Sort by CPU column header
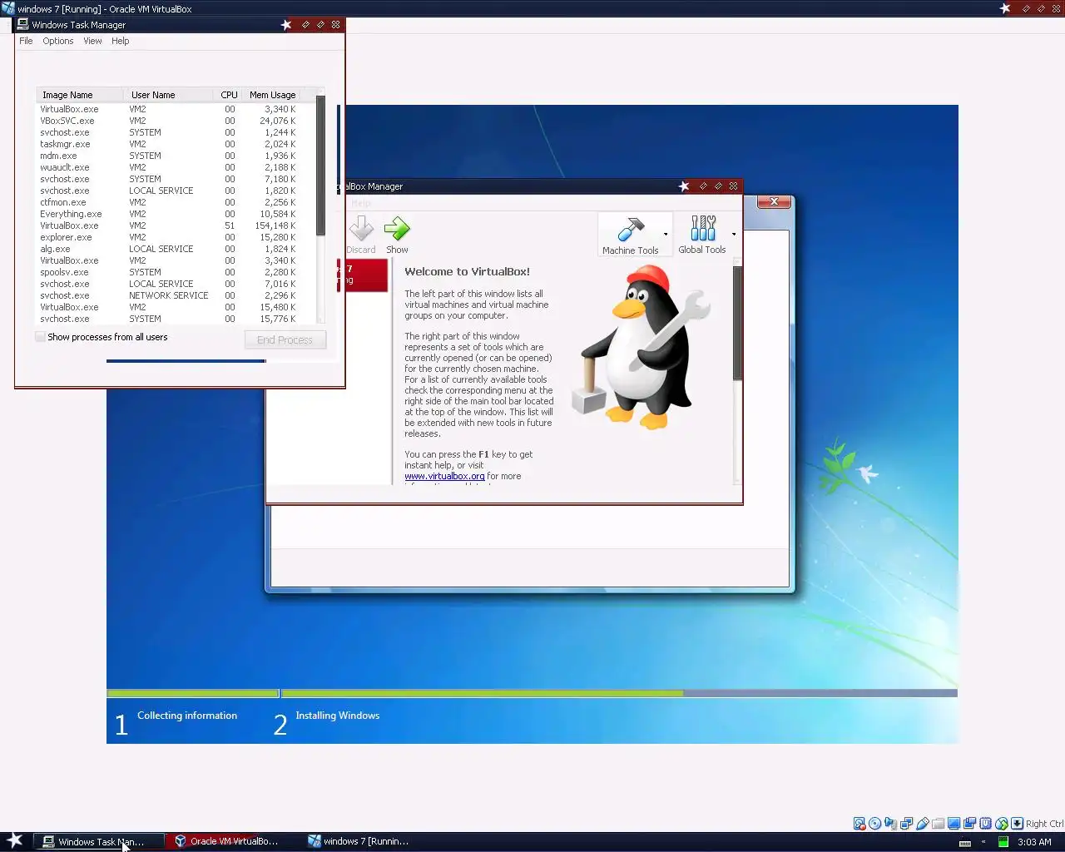Image resolution: width=1065 pixels, height=852 pixels. click(x=229, y=95)
